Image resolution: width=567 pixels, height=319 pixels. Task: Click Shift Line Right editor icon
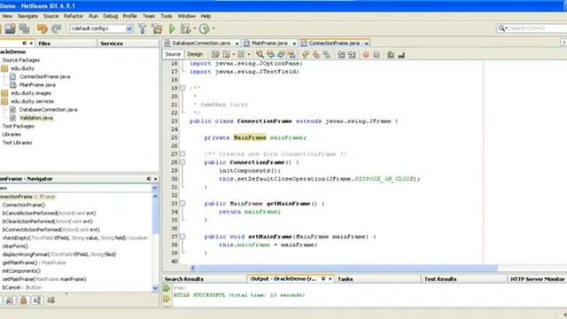[352, 55]
